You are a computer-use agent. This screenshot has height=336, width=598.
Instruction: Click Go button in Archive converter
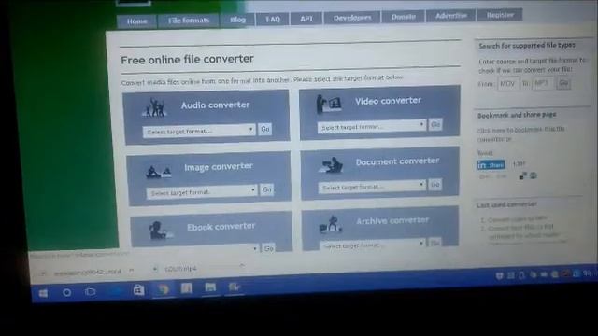[435, 243]
